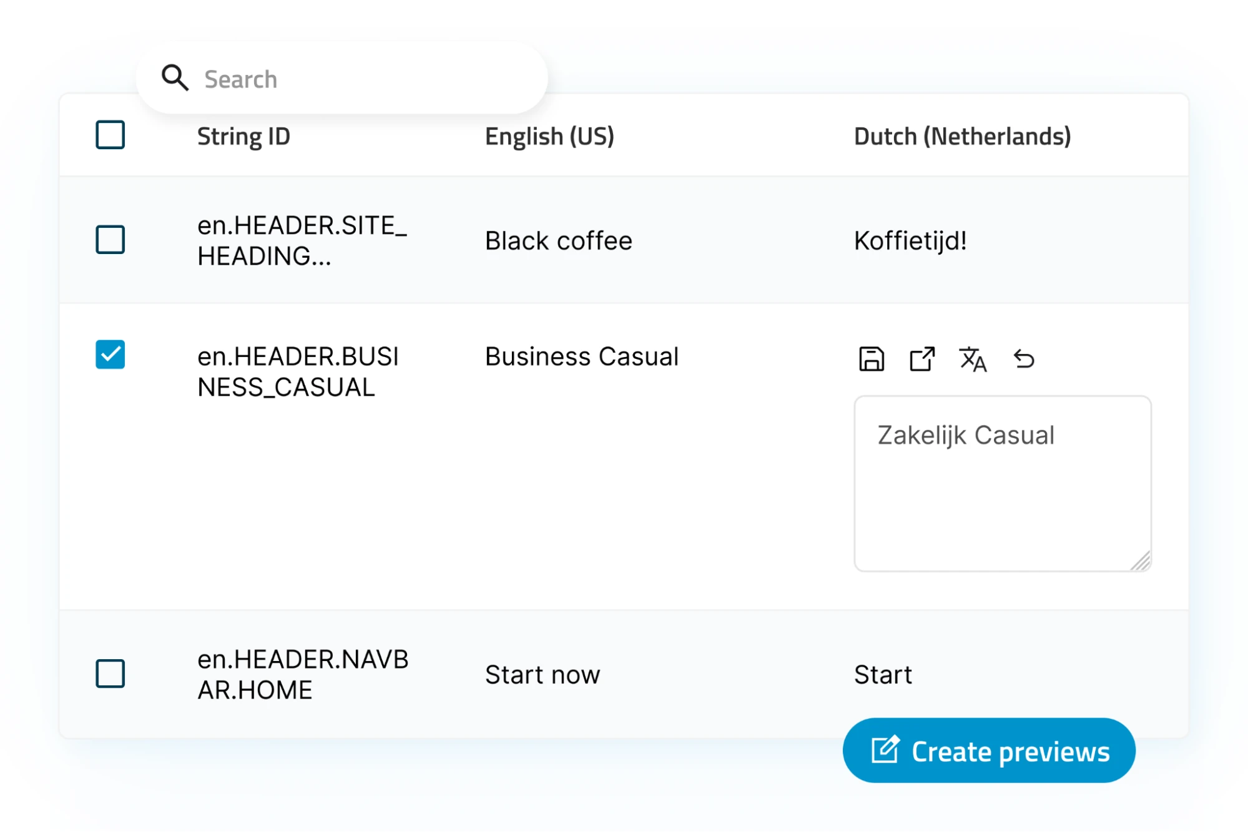Image resolution: width=1248 pixels, height=832 pixels.
Task: Click the Start Dutch translation cell
Action: 883,675
